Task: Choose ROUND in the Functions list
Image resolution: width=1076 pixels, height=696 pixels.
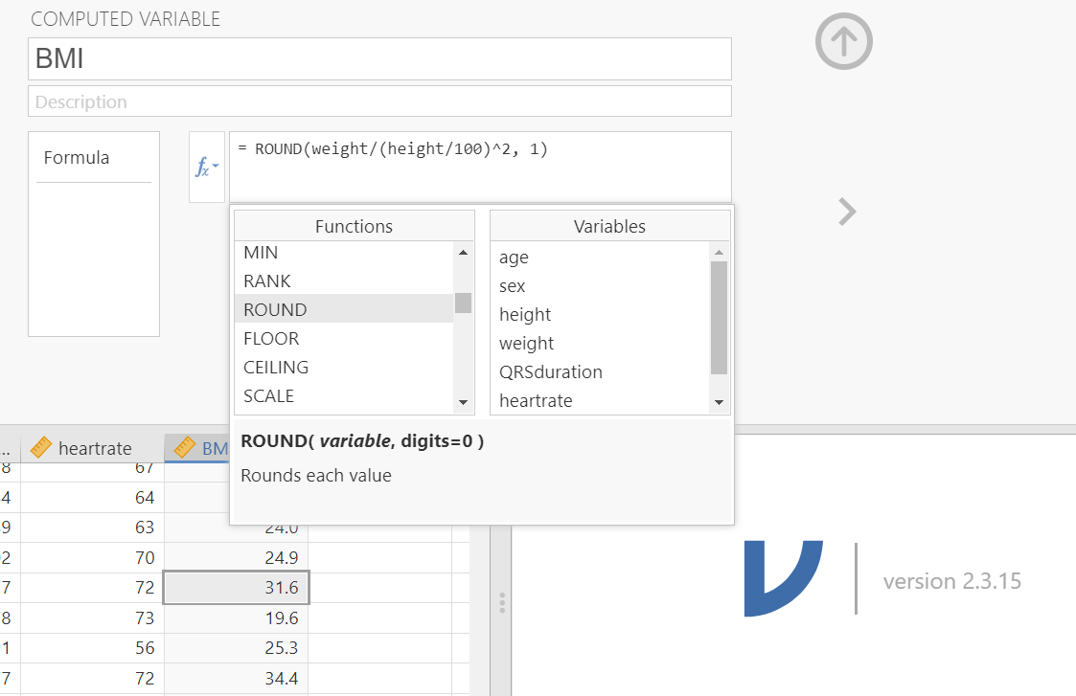Action: (343, 309)
